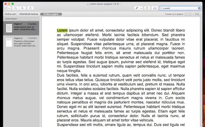Image resolution: width=205 pixels, height=127 pixels.
Task: Go to previous search result
Action: (187, 14)
